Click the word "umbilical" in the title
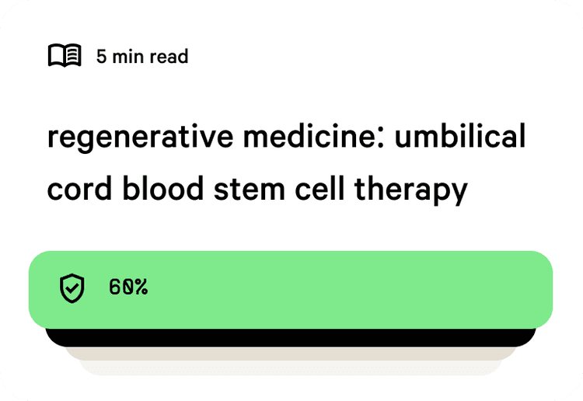 pos(460,135)
